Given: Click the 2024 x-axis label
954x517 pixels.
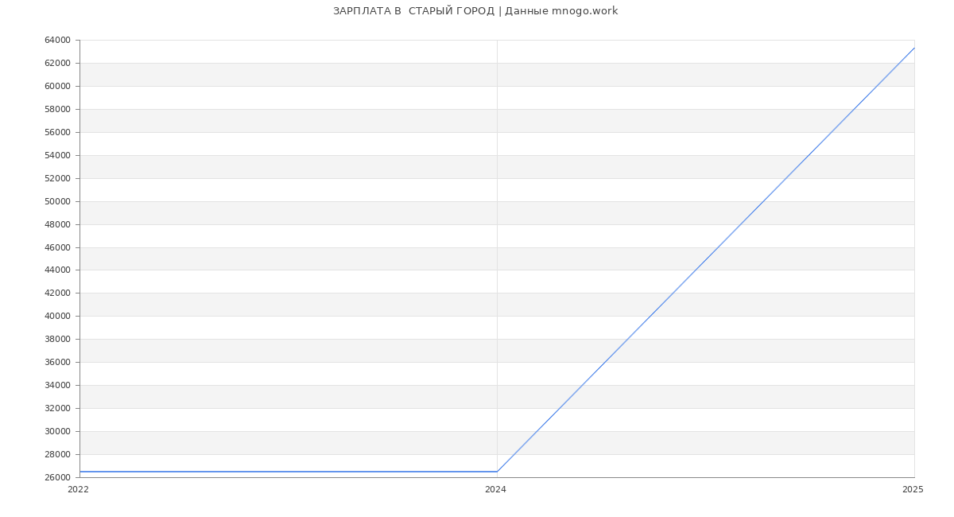Looking at the screenshot, I should pos(495,490).
